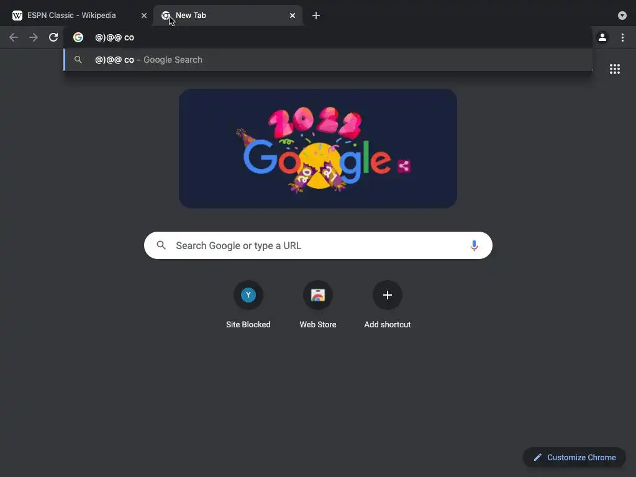This screenshot has width=636, height=477.
Task: Open the 2022 Google doodle
Action: tap(318, 148)
